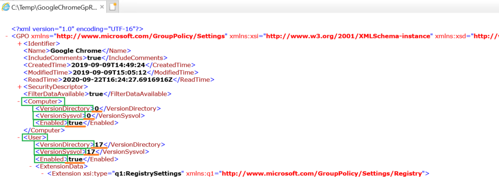
Task: Click the ReadTime value text
Action: (117, 79)
